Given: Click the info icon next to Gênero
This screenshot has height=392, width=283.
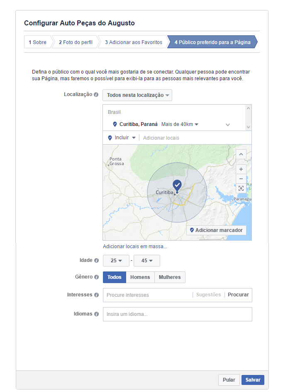Looking at the screenshot, I should click(96, 277).
